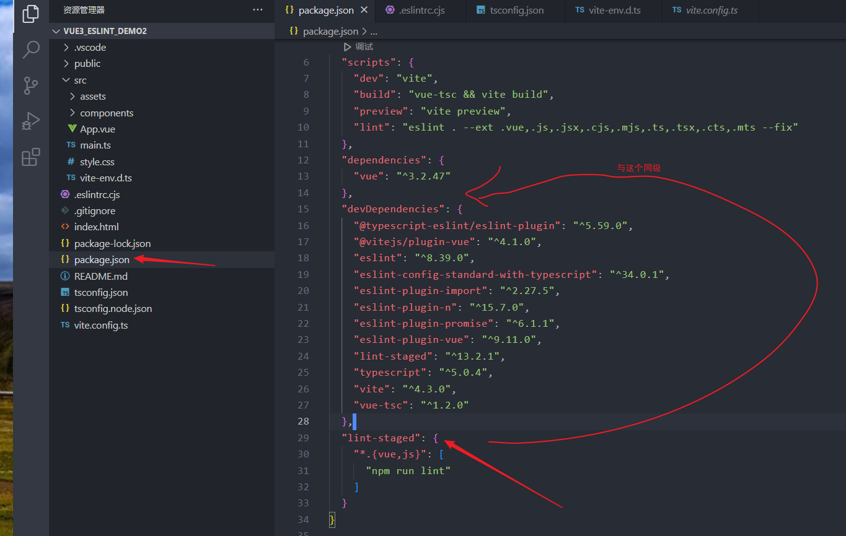Click the "dev" script line
Screen dimensions: 846x536
pos(396,79)
